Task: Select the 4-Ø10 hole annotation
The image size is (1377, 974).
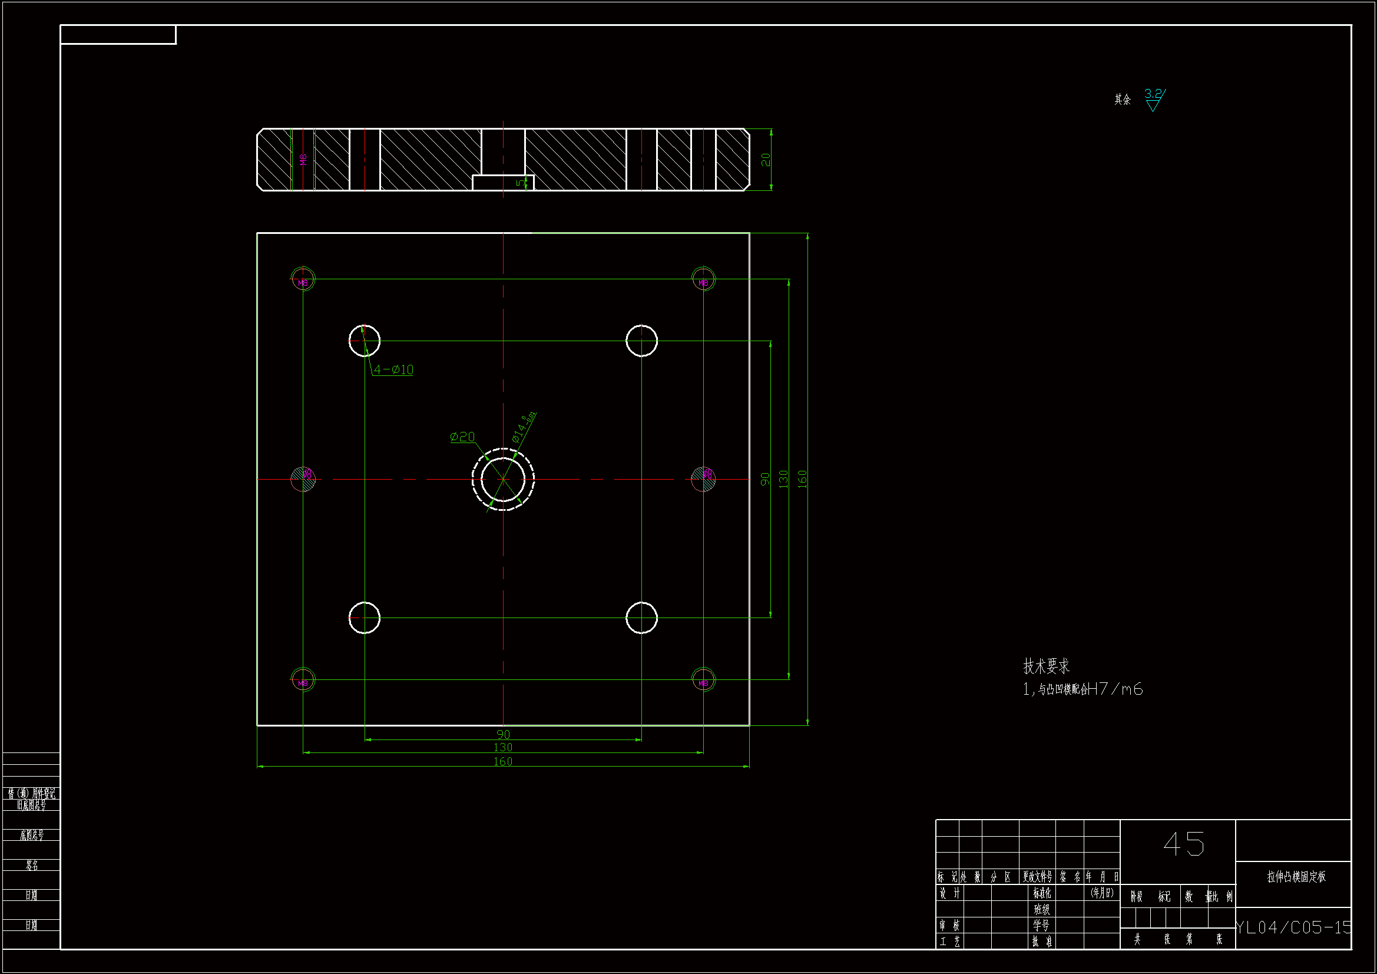Action: [393, 369]
